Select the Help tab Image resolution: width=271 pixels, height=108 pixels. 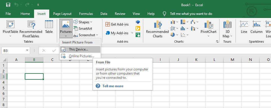tap(151, 14)
